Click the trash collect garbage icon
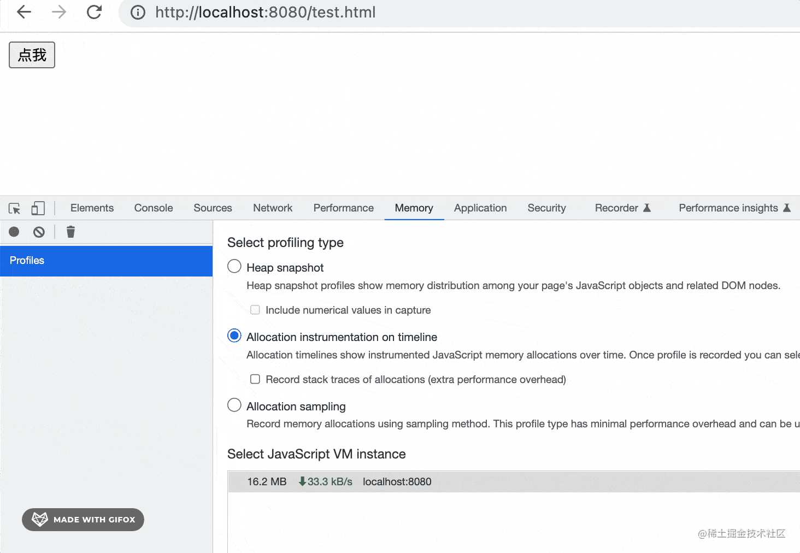This screenshot has height=553, width=800. [70, 232]
